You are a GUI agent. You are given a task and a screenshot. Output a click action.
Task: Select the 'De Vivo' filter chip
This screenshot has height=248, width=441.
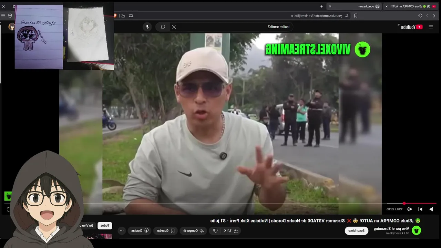point(87,226)
